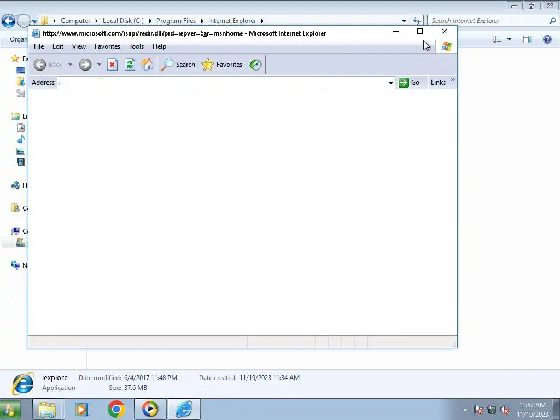This screenshot has height=420, width=560.
Task: Select Local Disk (C:) in breadcrumb
Action: 123,21
